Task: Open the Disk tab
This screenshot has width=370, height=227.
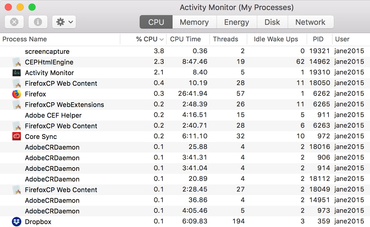Action: tap(272, 22)
